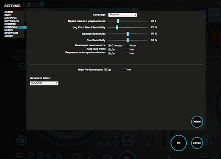This screenshot has height=159, width=221.
Task: Select the AUDIO settings section
Action: (x=8, y=12)
